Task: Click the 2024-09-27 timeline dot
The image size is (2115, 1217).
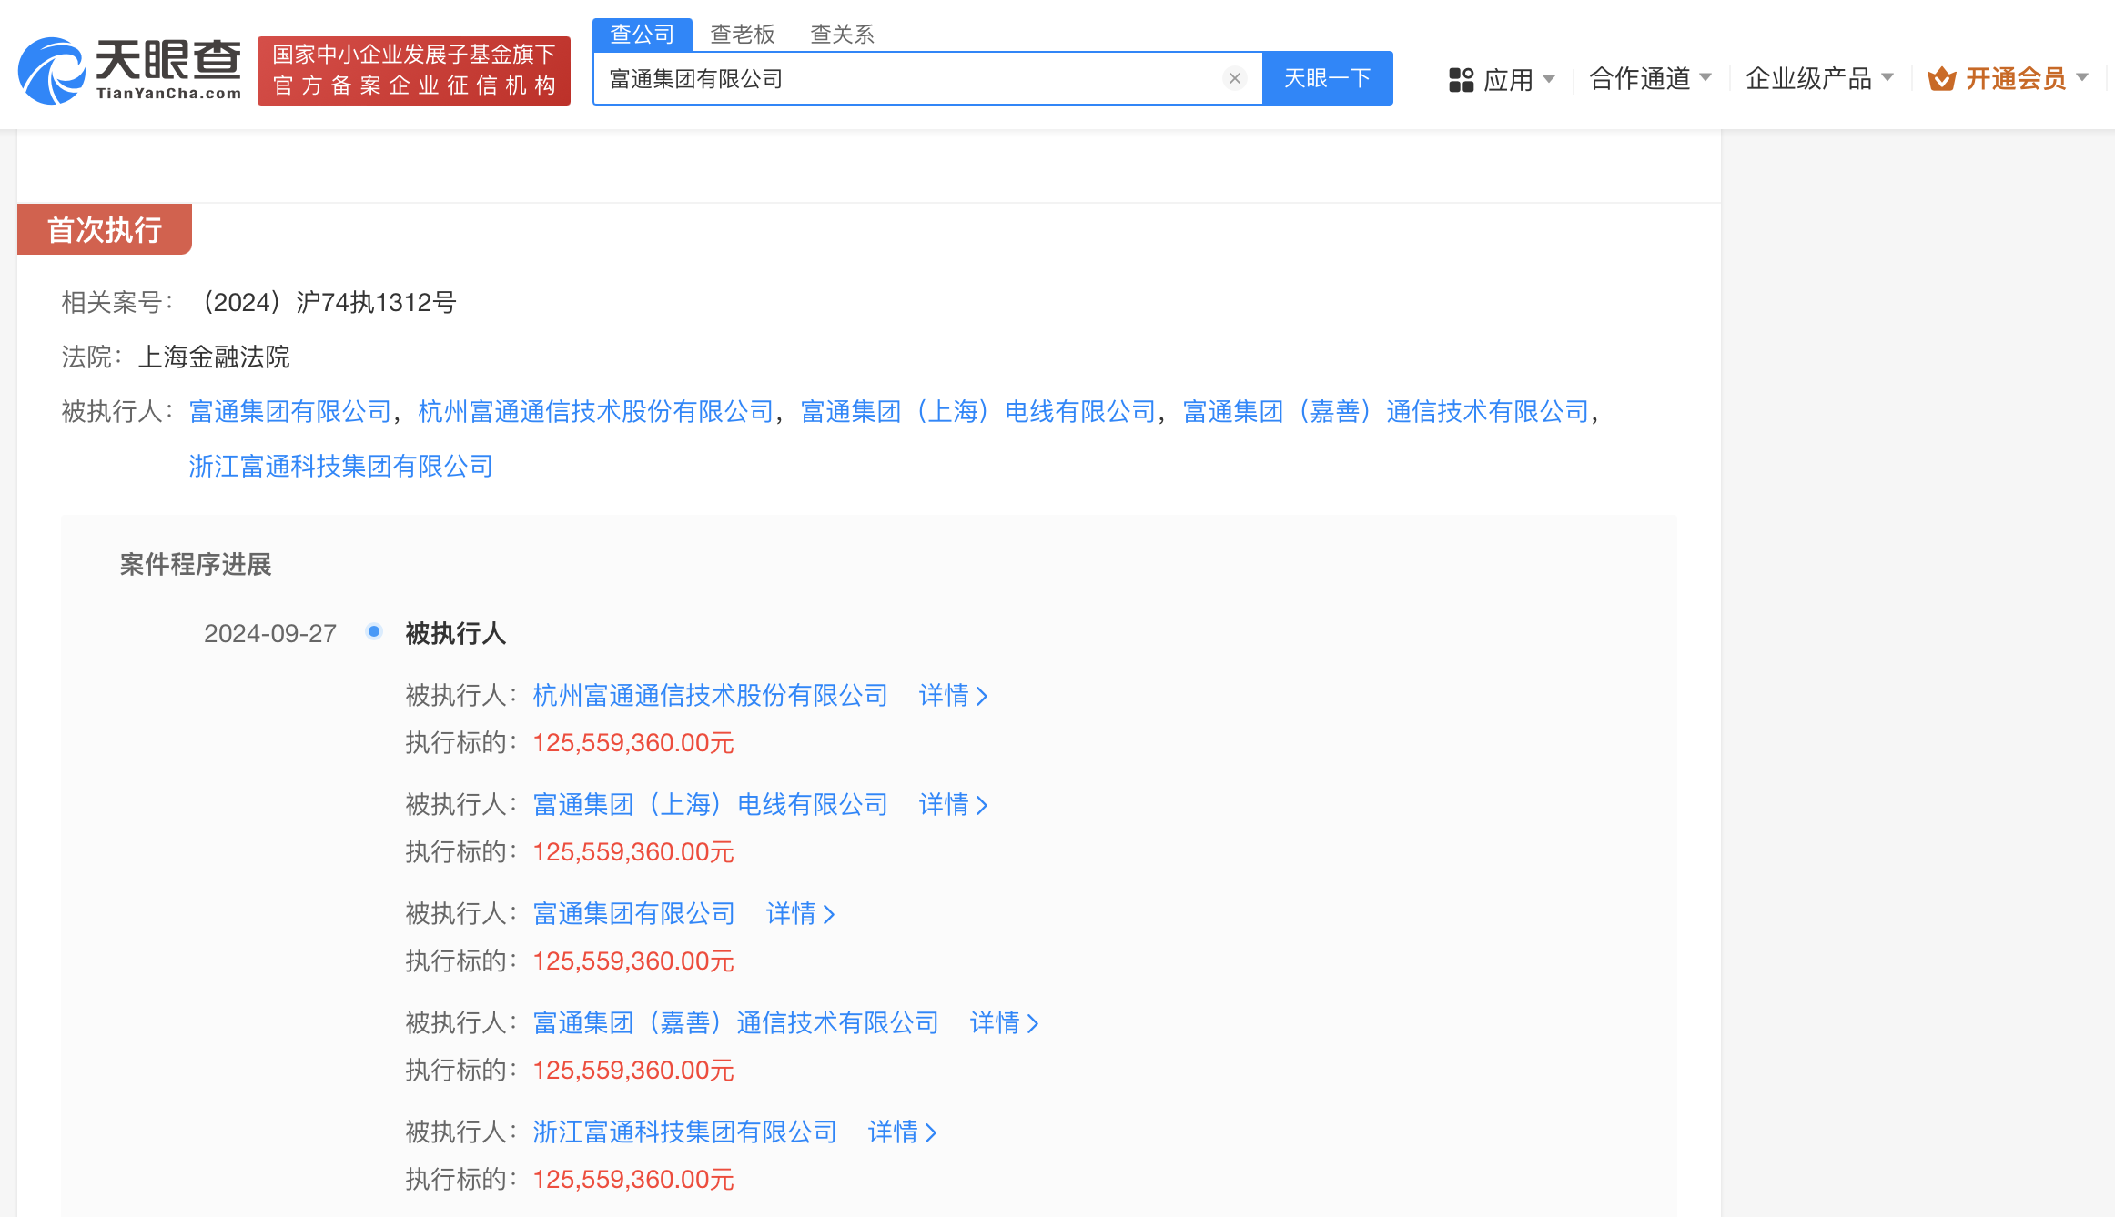Action: coord(373,631)
